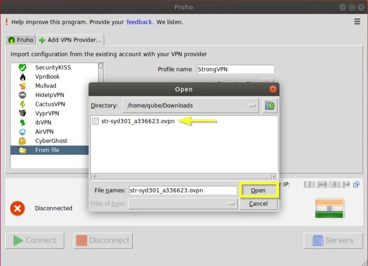Click the red exclamation notice icon
This screenshot has height=266, width=368.
[6, 22]
